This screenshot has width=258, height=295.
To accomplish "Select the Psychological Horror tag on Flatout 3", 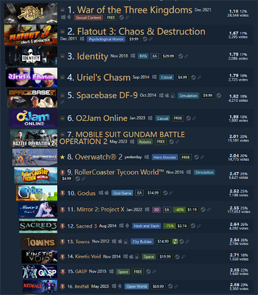I will [106, 39].
